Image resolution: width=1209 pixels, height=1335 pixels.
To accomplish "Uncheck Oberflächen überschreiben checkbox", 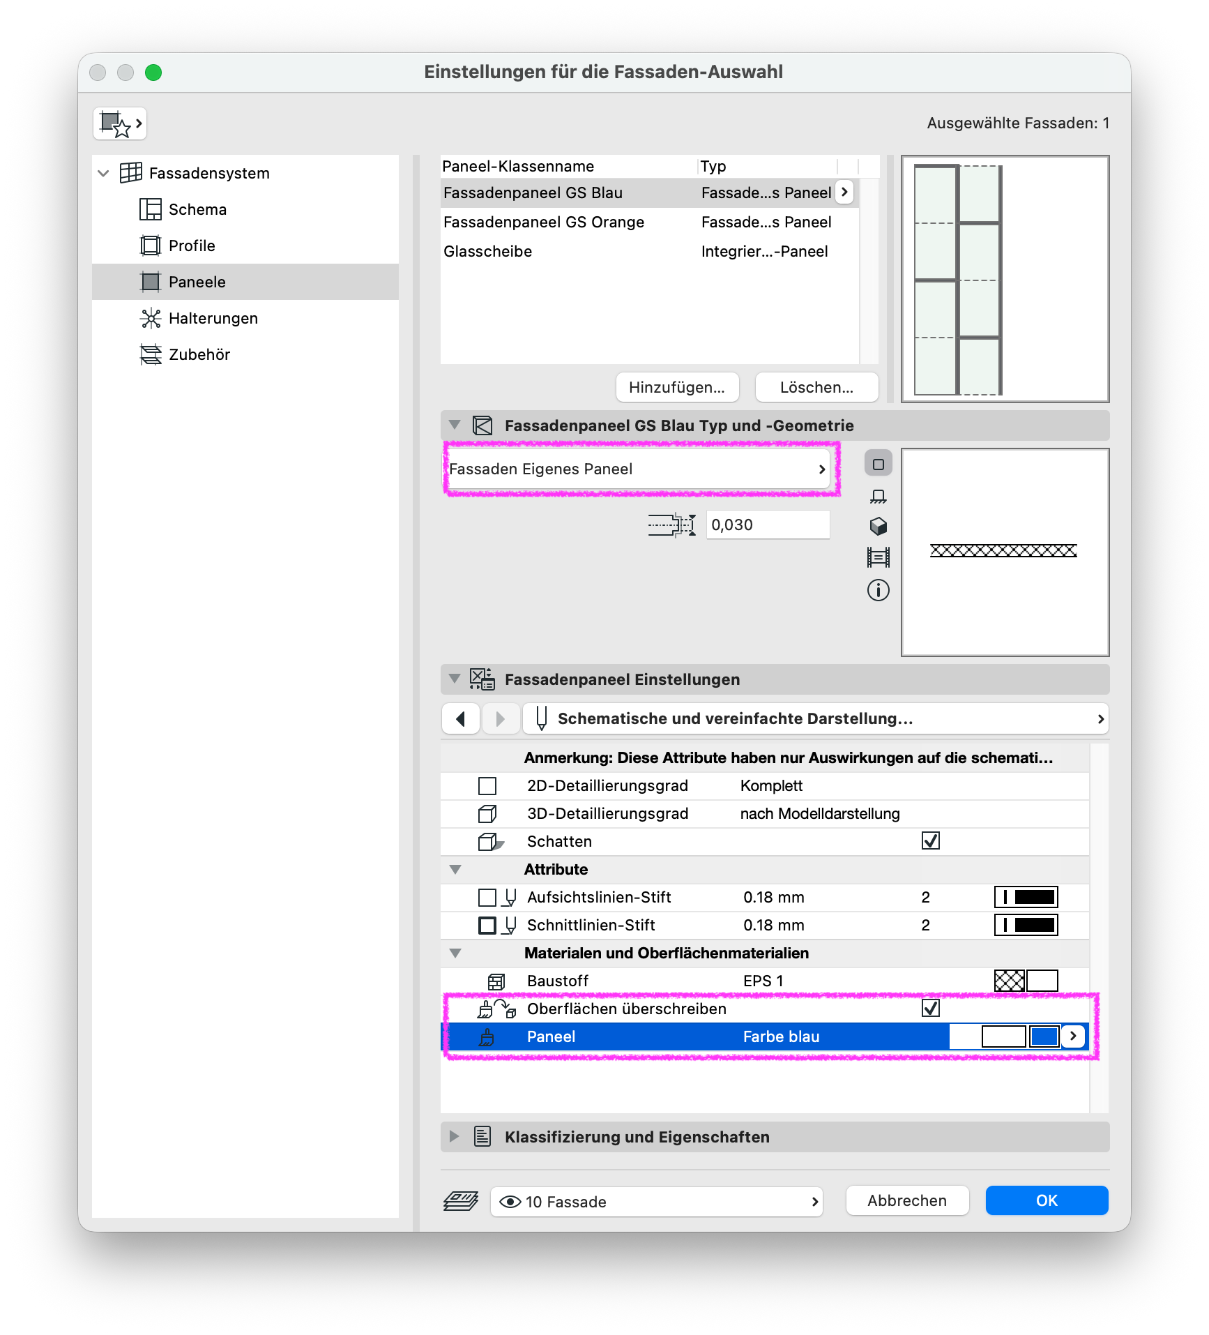I will (931, 1009).
